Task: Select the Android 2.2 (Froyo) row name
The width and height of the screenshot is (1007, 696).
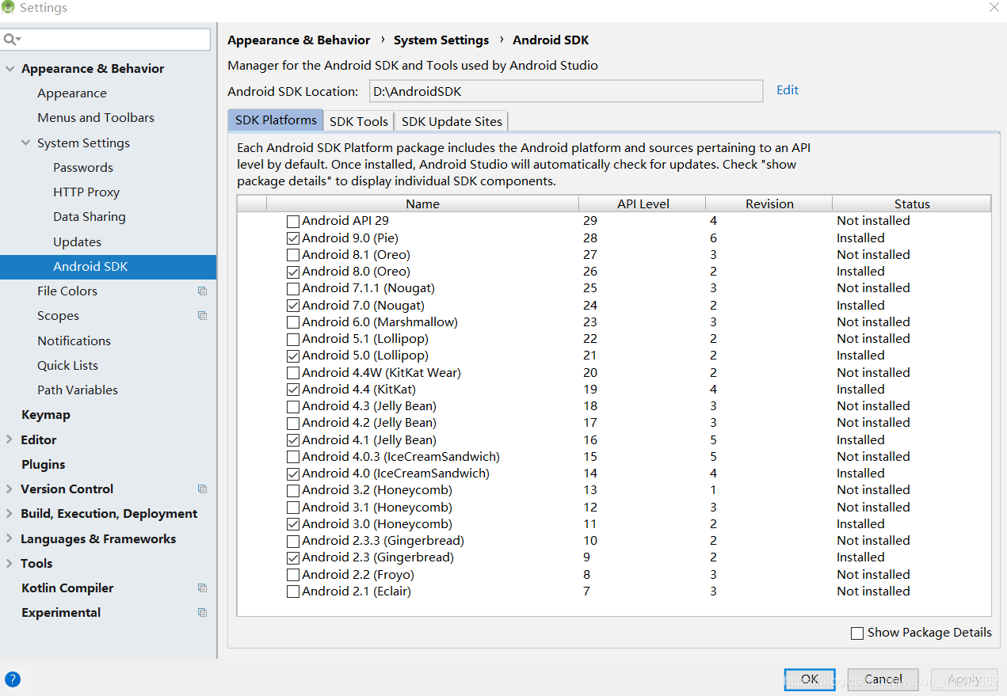Action: tap(358, 575)
